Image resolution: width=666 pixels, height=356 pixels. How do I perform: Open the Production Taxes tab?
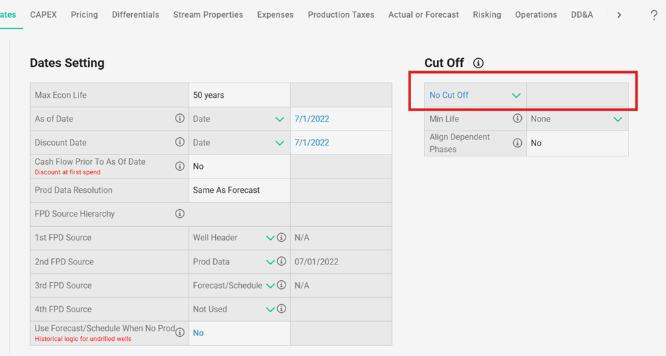point(341,14)
